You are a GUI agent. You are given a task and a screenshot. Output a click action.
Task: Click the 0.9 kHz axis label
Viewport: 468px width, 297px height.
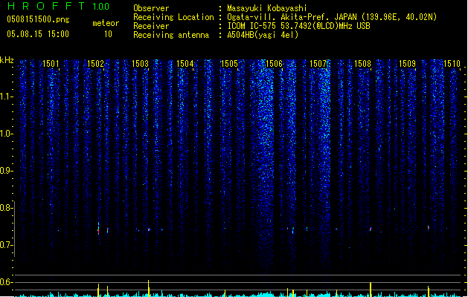(6, 171)
